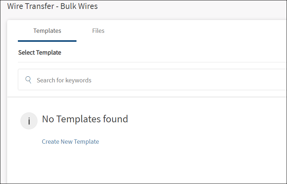Screen dimensions: 287x184
Task: Click the "Search for keywords" placeholder text
Action: [64, 80]
